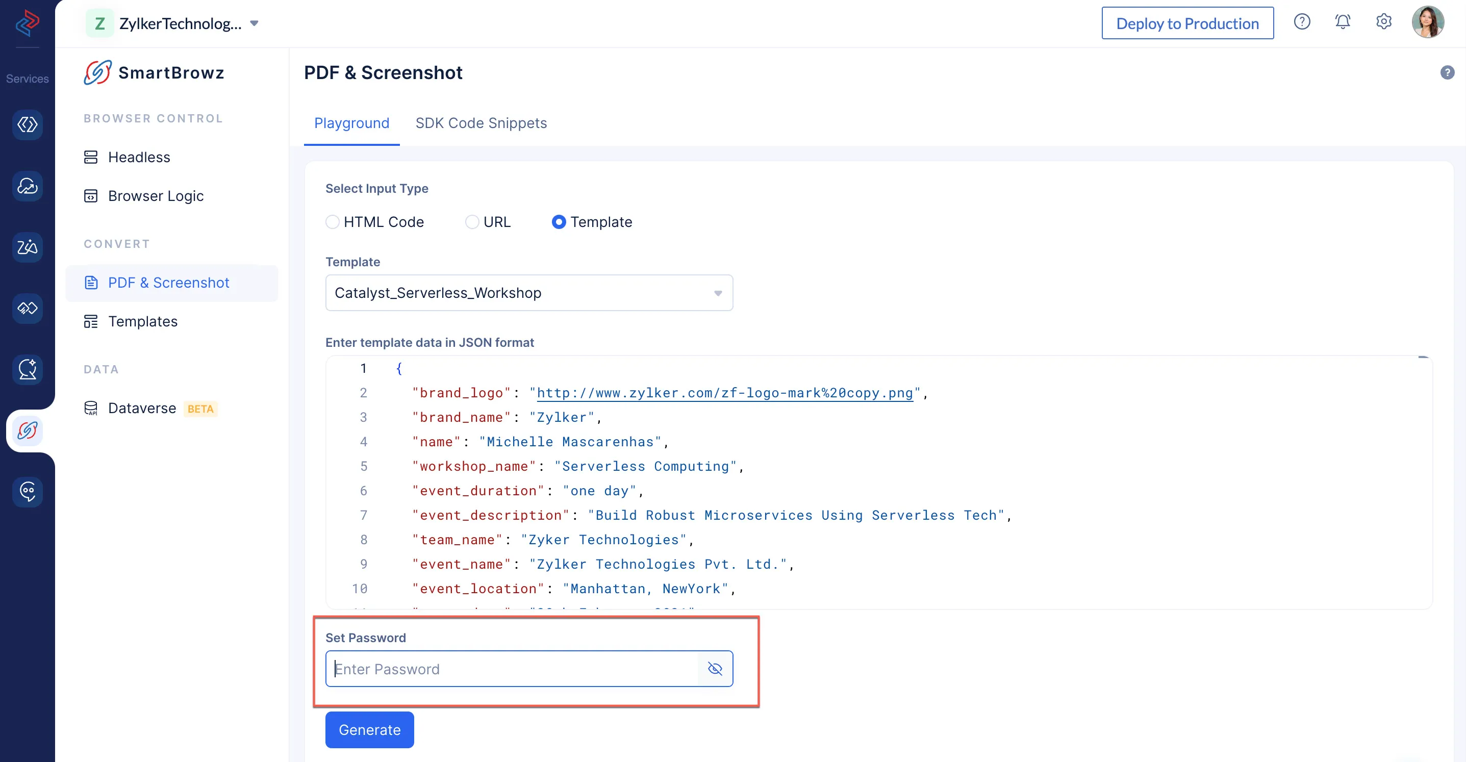Click the Template dropdown arrow
The height and width of the screenshot is (762, 1466).
click(x=718, y=293)
